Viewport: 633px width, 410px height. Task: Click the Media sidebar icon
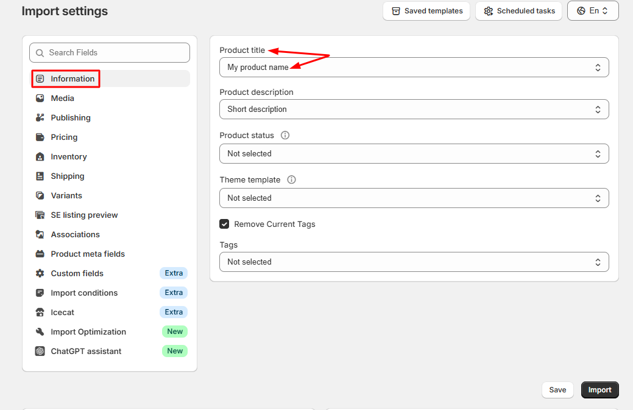[x=40, y=98]
